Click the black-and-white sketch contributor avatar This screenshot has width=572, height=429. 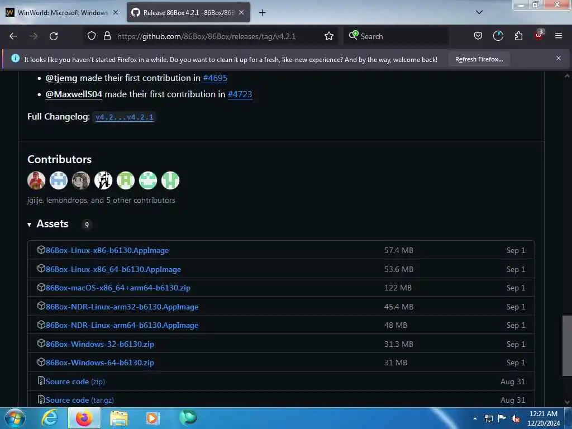[x=103, y=180]
